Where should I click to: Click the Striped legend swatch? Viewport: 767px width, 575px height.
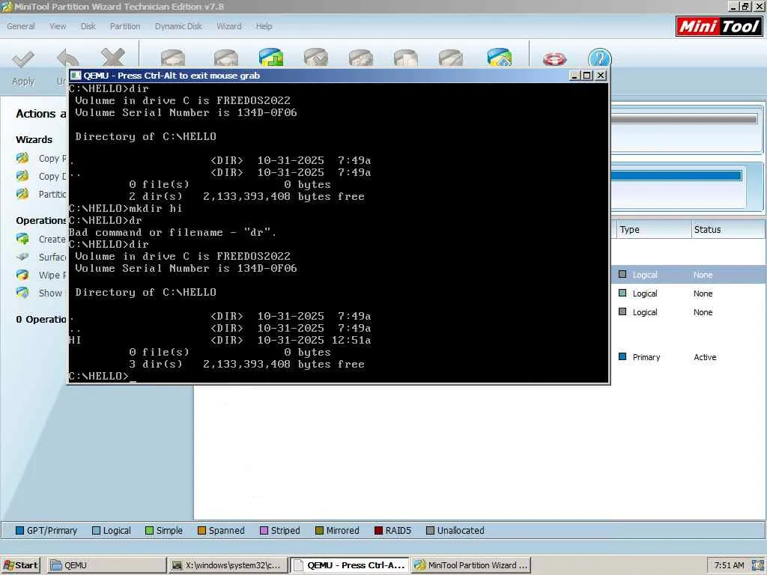coord(264,531)
